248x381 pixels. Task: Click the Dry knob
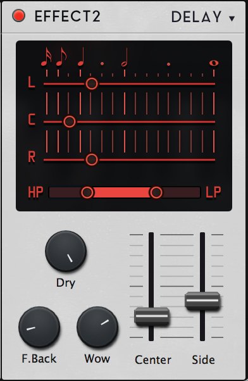tap(66, 251)
